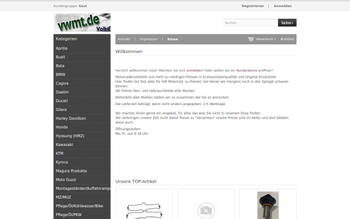Open the Cagiva category
The image size is (350, 219).
tap(82, 83)
